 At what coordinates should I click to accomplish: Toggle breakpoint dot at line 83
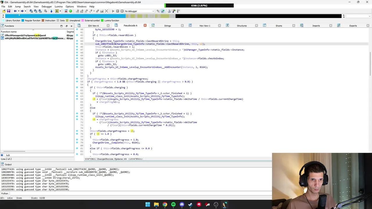tap(77, 154)
